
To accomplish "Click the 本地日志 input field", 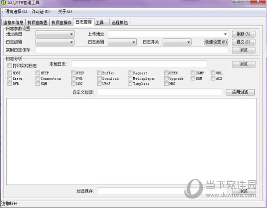I will (x=139, y=64).
